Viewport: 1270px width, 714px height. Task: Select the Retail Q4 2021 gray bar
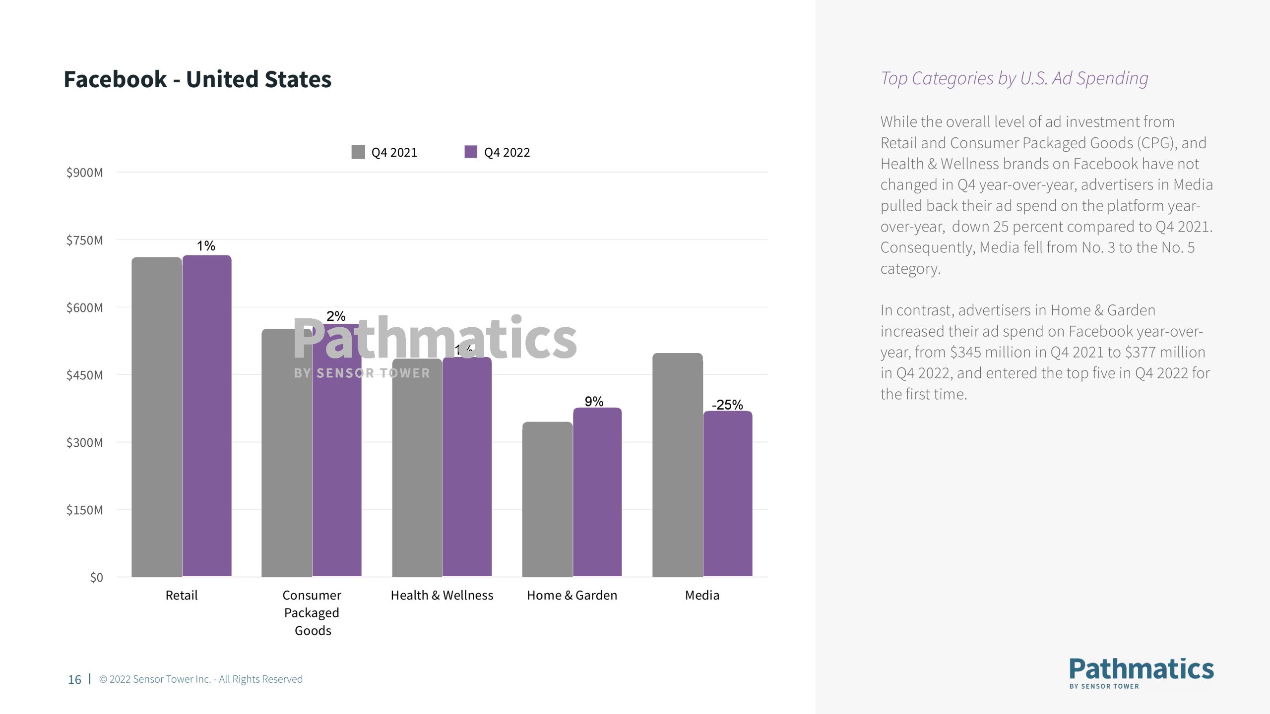pos(157,416)
